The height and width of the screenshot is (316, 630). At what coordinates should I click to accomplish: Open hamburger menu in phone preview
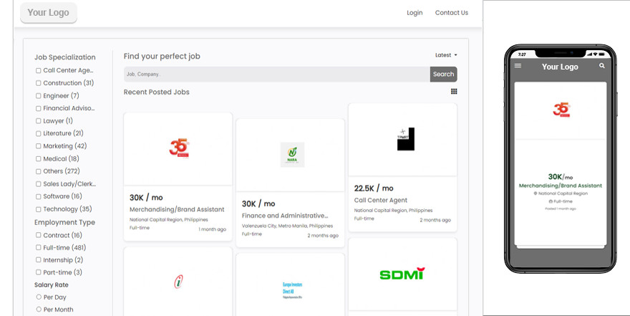tap(518, 66)
